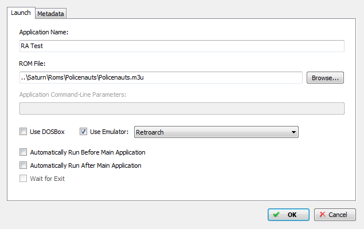
Task: Browse for a ROM file
Action: pyautogui.click(x=325, y=78)
